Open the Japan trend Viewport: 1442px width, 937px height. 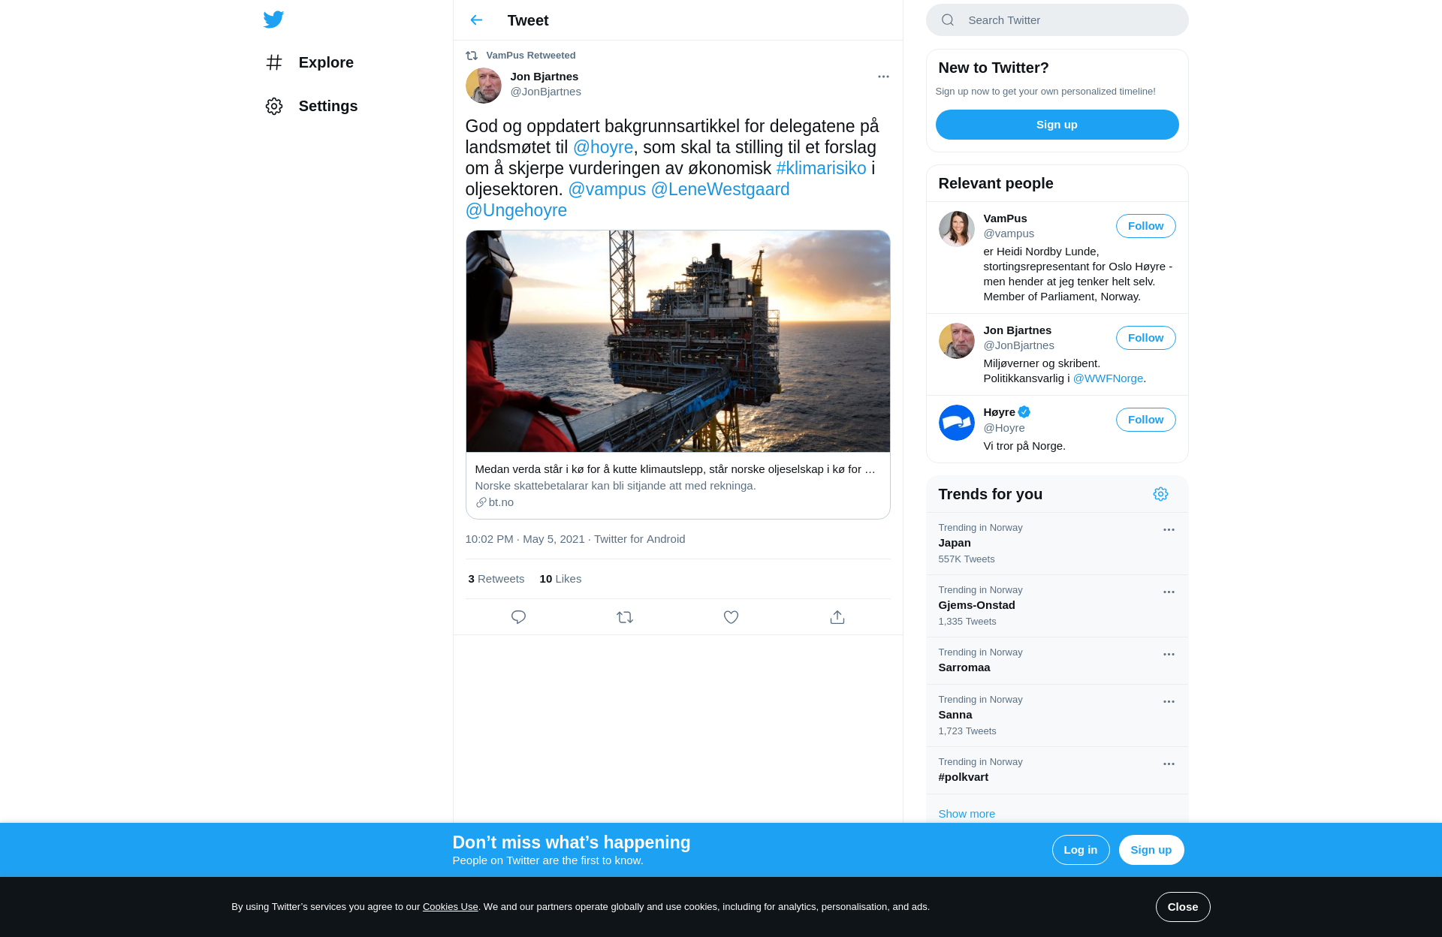click(1057, 544)
